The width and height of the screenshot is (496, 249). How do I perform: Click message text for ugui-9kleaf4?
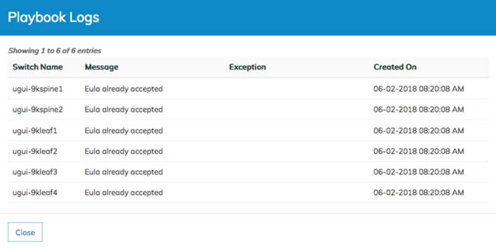123,192
